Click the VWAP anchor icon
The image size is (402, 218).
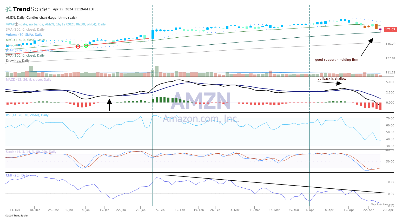tap(16, 24)
